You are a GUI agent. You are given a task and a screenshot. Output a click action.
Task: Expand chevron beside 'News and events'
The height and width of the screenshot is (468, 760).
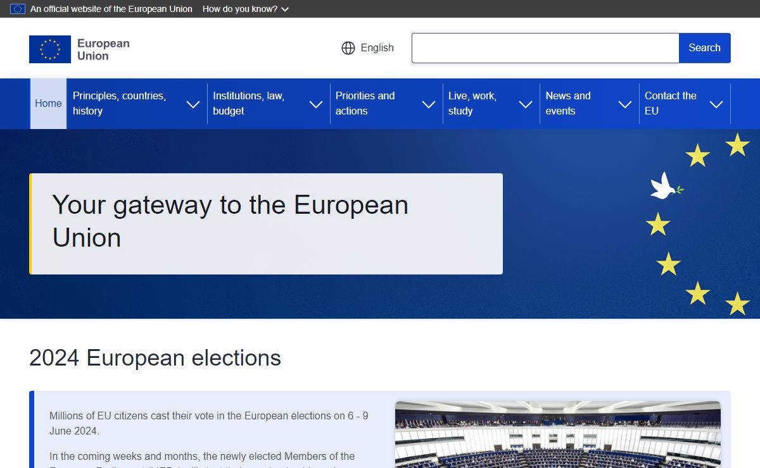click(625, 104)
